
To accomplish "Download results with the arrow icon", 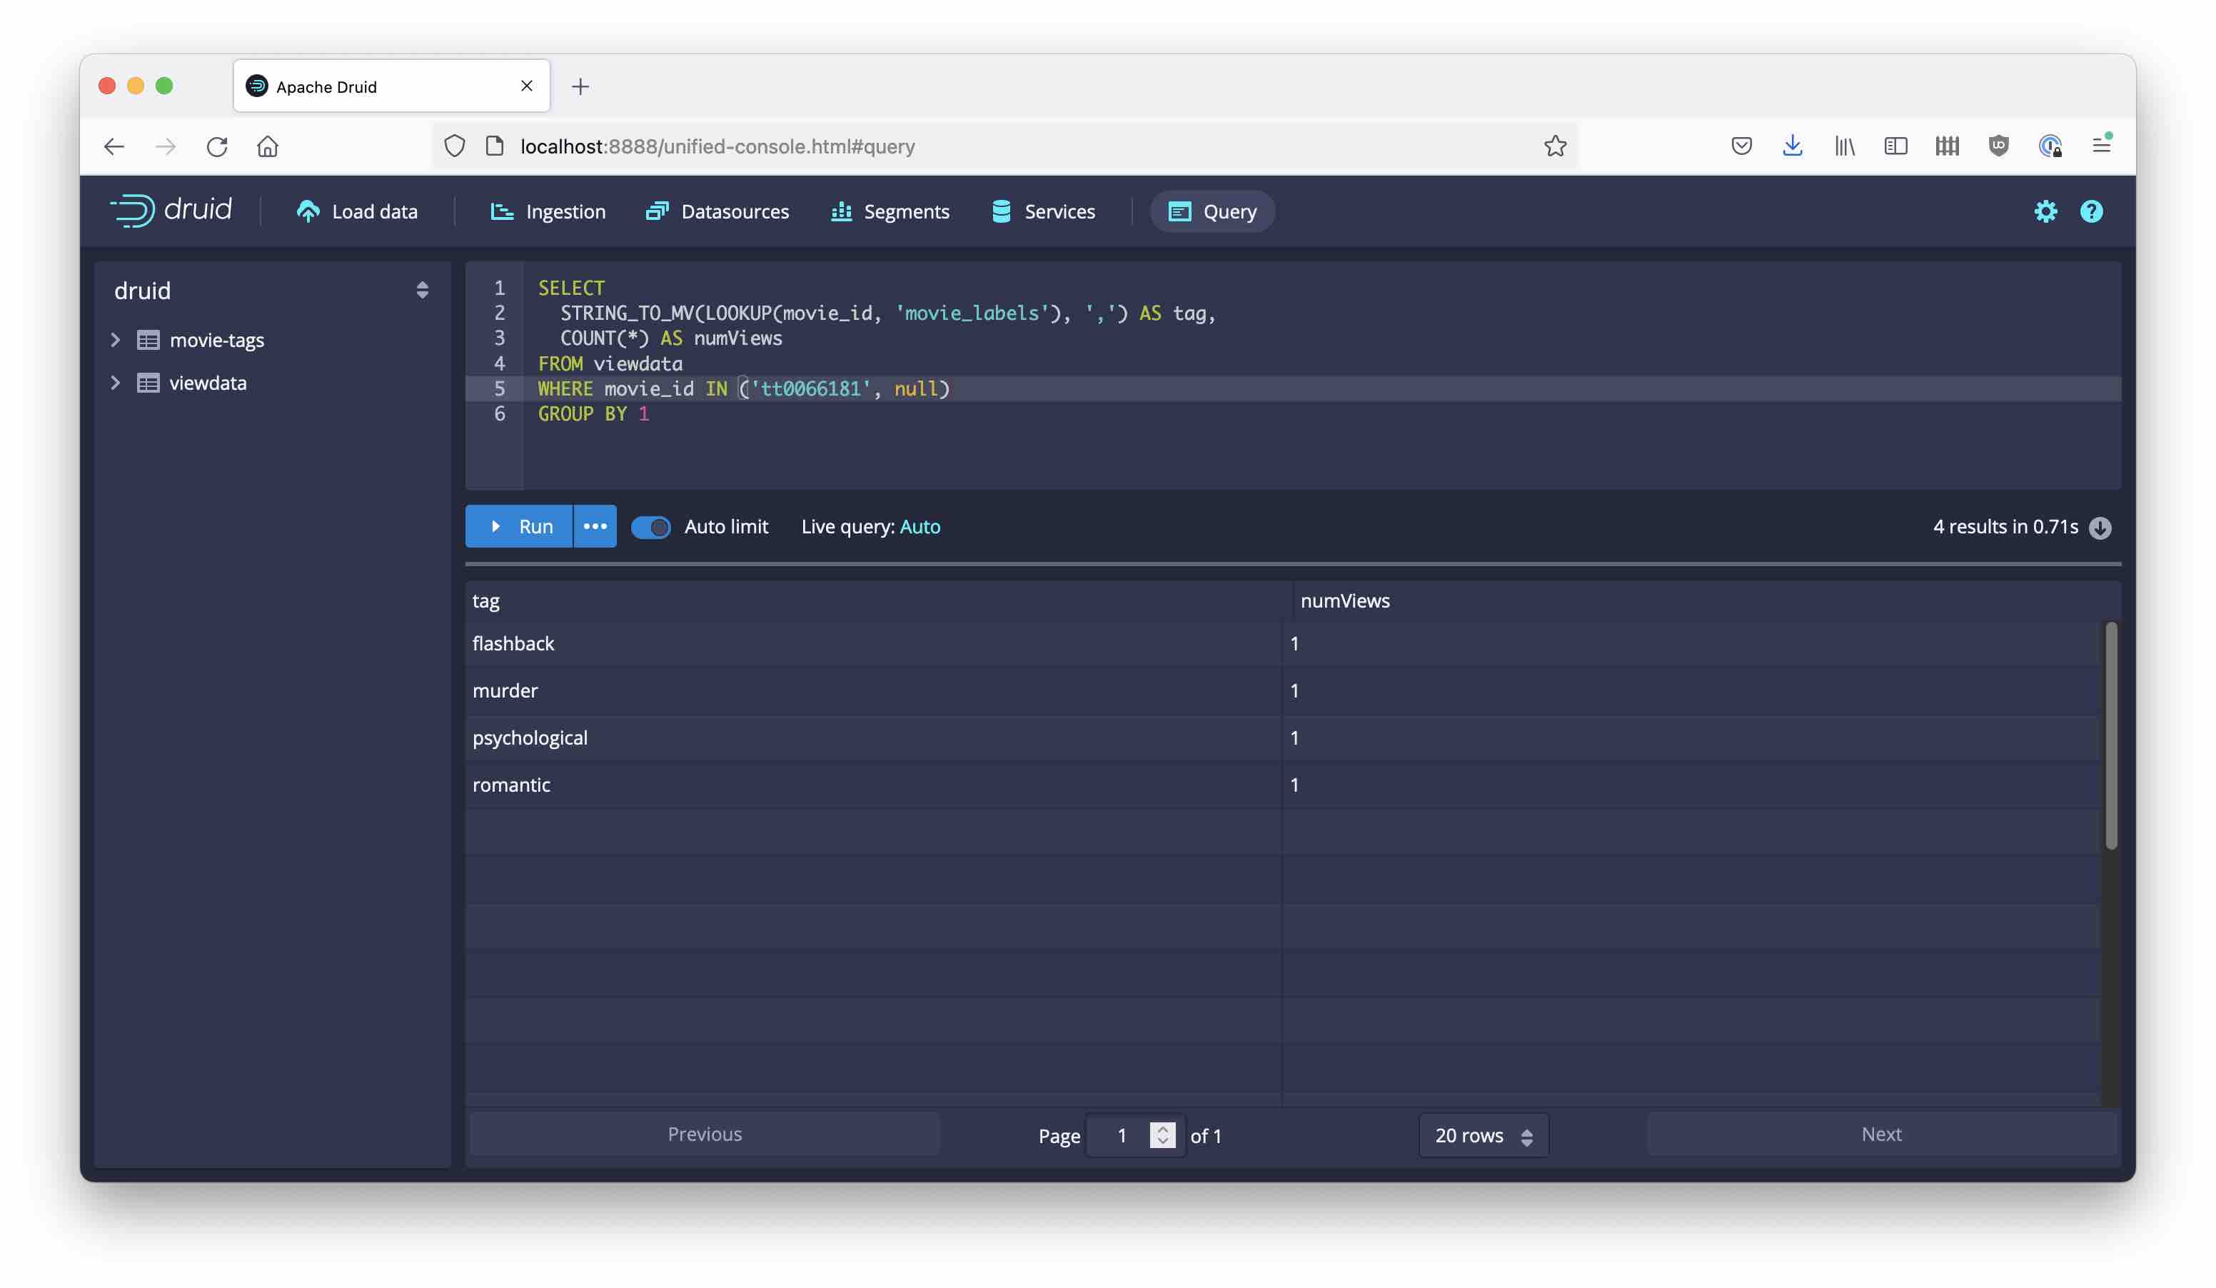I will pos(2100,528).
